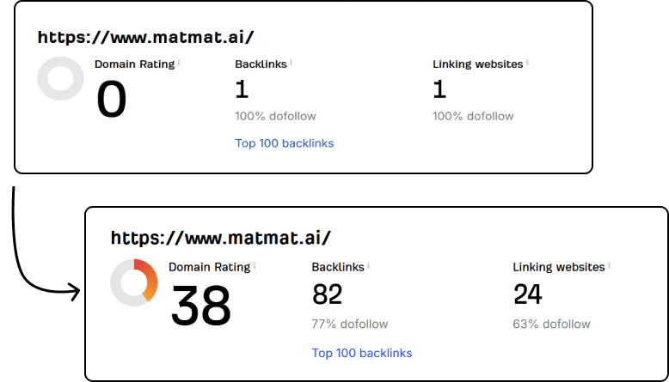Click the Domain Rating value 0
The image size is (669, 382).
click(x=112, y=100)
